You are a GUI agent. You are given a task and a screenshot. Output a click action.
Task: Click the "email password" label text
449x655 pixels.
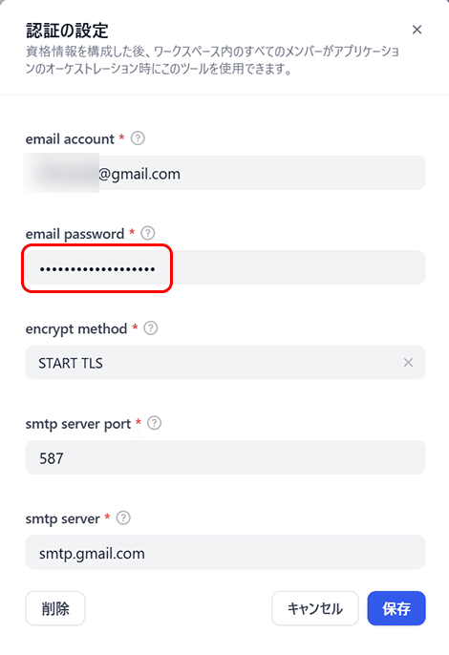click(x=75, y=234)
